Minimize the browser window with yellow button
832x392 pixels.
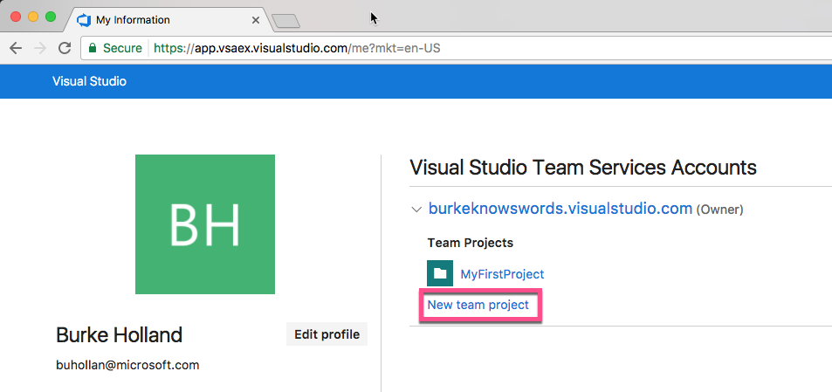pyautogui.click(x=33, y=17)
